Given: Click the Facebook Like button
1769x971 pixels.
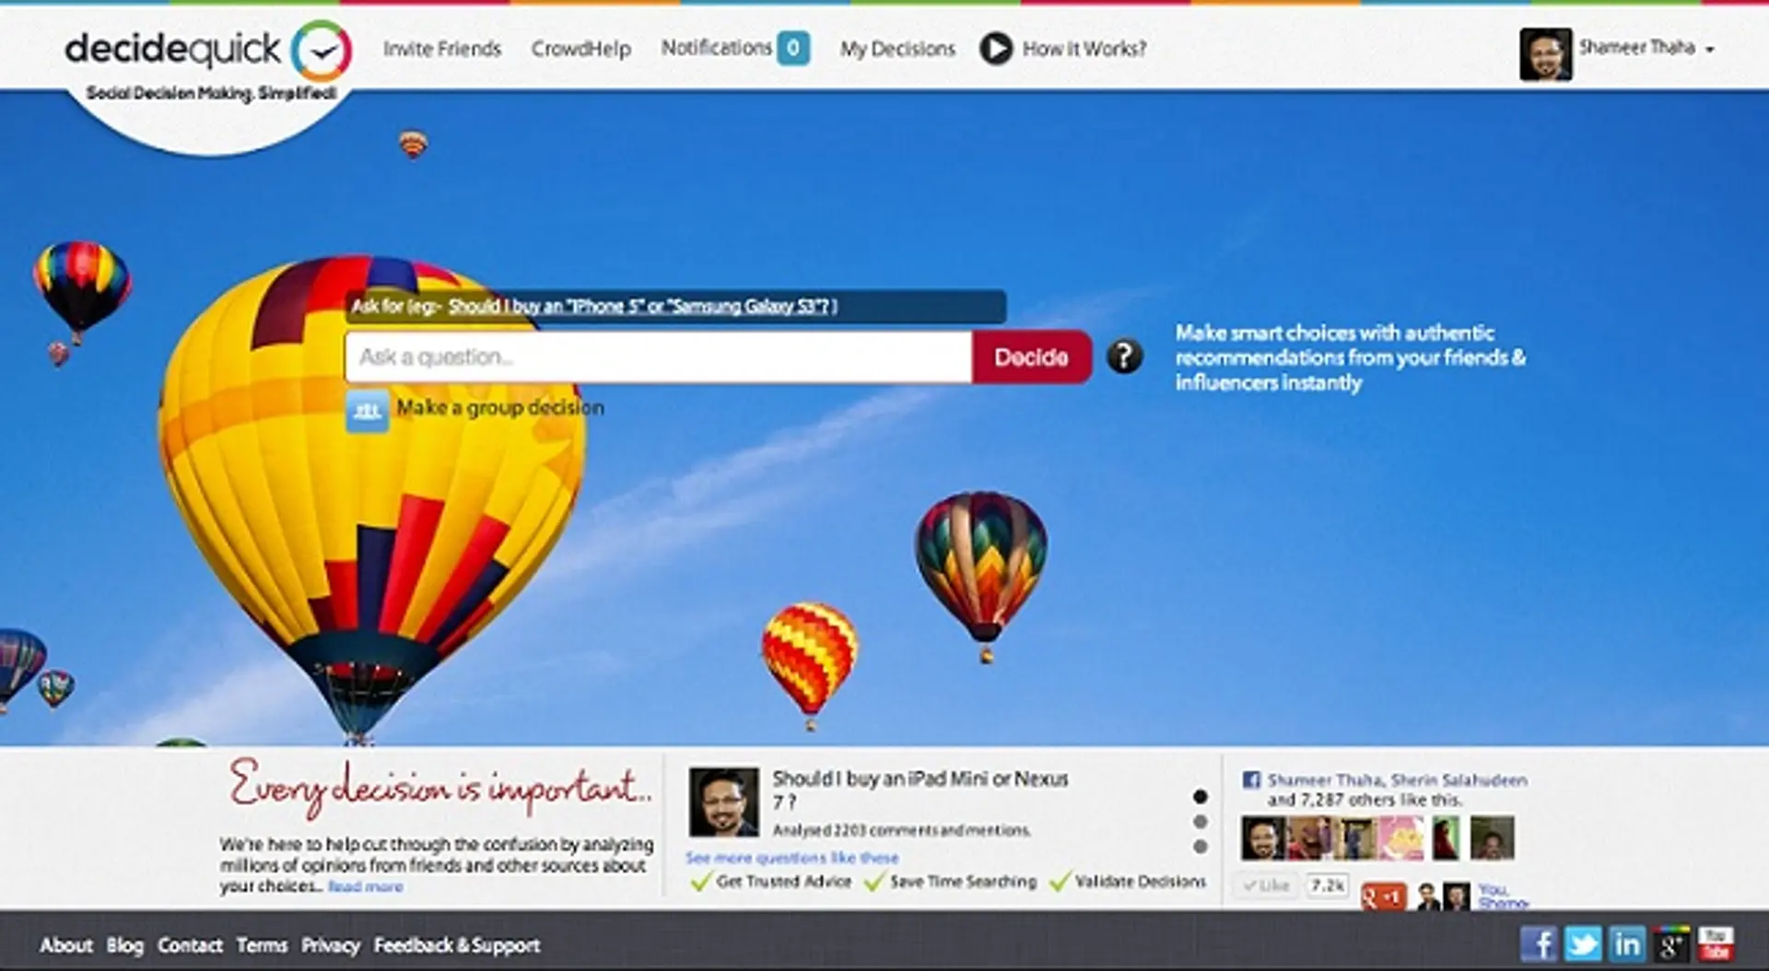Looking at the screenshot, I should [x=1266, y=885].
